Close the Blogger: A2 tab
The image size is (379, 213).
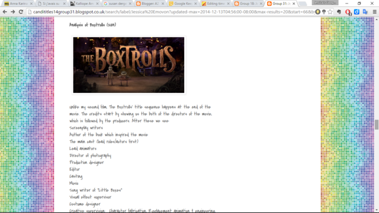click(x=163, y=4)
